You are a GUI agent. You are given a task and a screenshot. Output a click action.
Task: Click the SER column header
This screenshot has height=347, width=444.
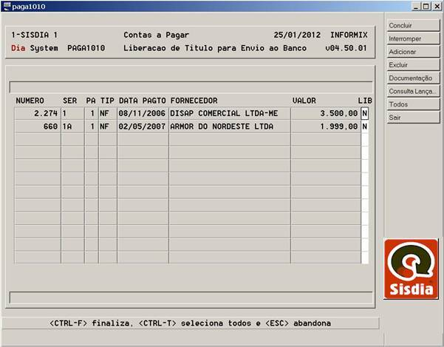pos(69,101)
